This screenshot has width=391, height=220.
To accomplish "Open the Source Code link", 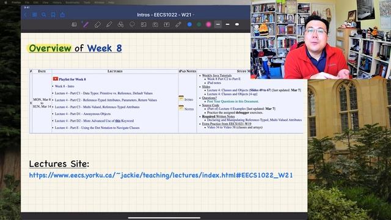I will tap(210, 105).
